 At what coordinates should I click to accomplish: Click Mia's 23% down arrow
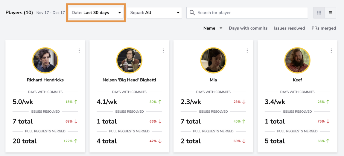click(244, 102)
